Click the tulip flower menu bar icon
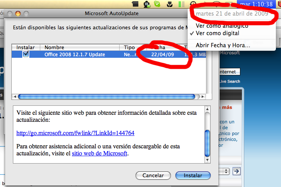The image size is (281, 187). click(169, 4)
